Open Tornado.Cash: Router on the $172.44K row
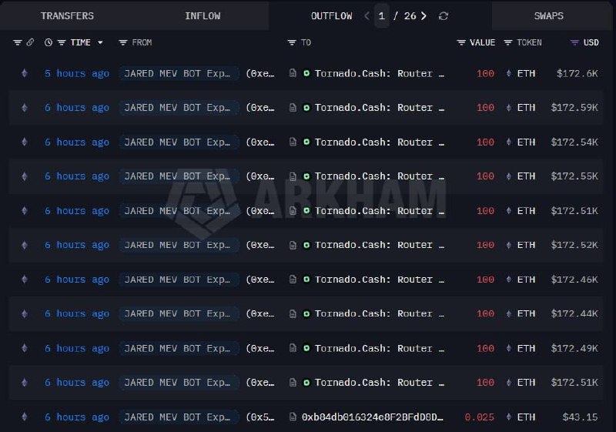This screenshot has height=432, width=616. tap(379, 313)
